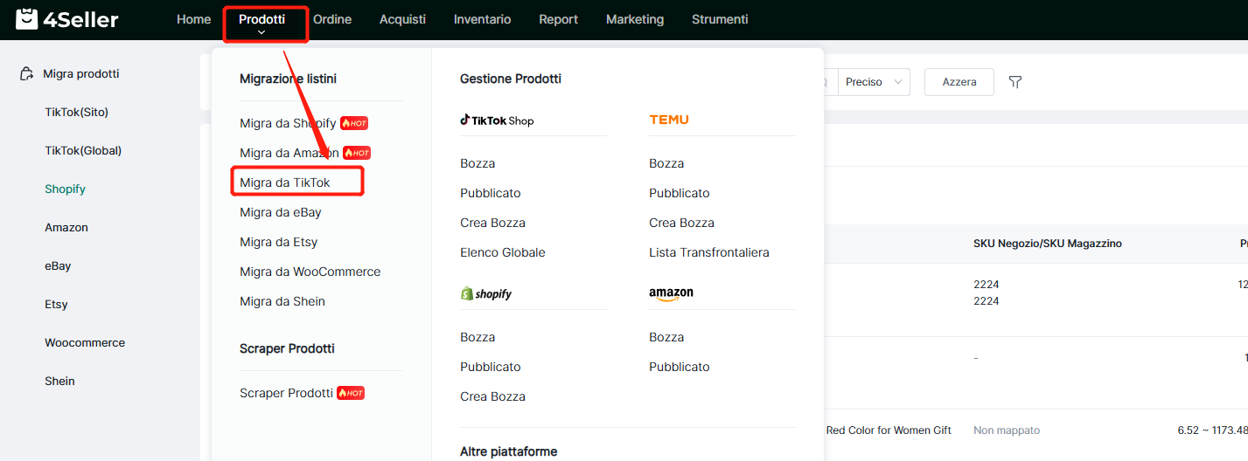Open TEMU Pubblicato
Screen dimensions: 1248x461
[x=680, y=193]
